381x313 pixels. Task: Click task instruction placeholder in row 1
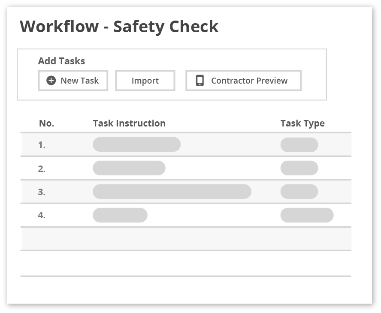[x=136, y=144]
